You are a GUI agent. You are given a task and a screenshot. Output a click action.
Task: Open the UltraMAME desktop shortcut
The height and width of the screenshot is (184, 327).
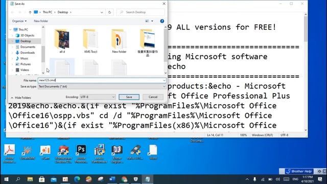pos(27,152)
